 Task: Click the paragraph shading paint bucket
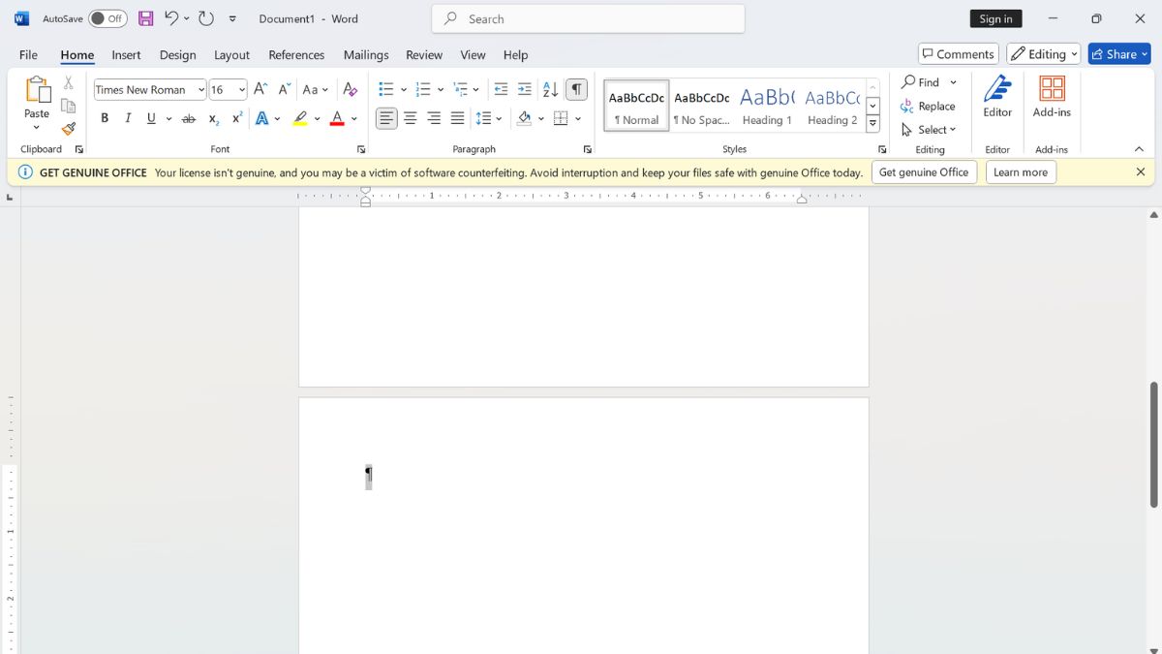click(x=524, y=118)
